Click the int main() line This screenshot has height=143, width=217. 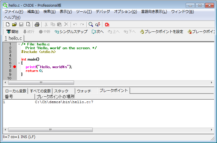(x=30, y=59)
